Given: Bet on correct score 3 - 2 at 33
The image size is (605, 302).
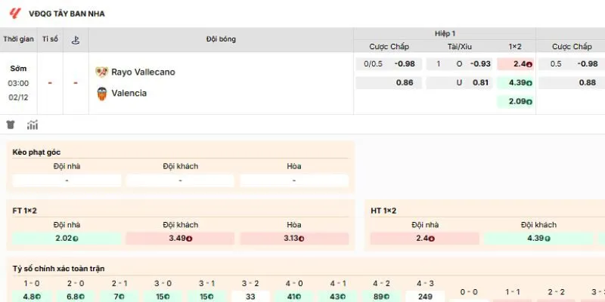Looking at the screenshot, I should click(x=250, y=297).
